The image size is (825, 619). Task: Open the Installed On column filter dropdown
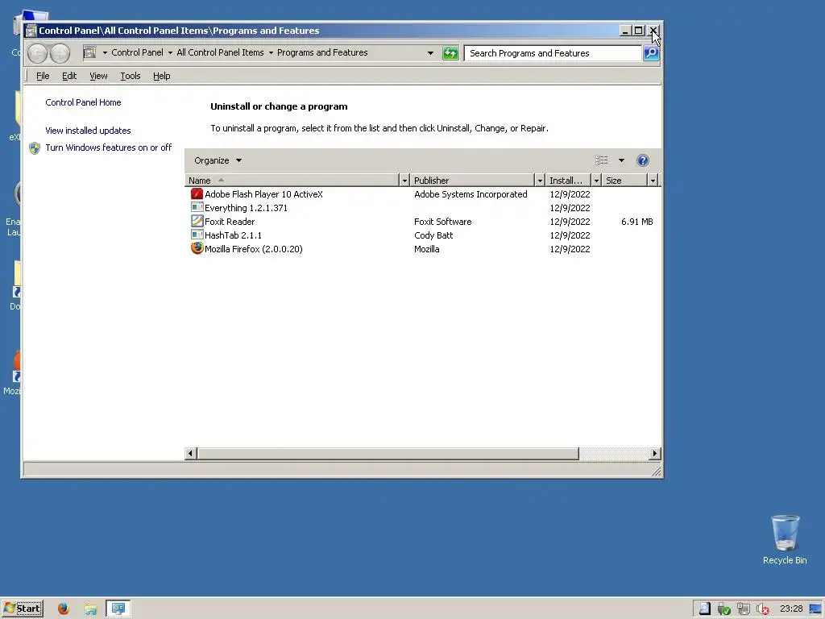pos(596,181)
